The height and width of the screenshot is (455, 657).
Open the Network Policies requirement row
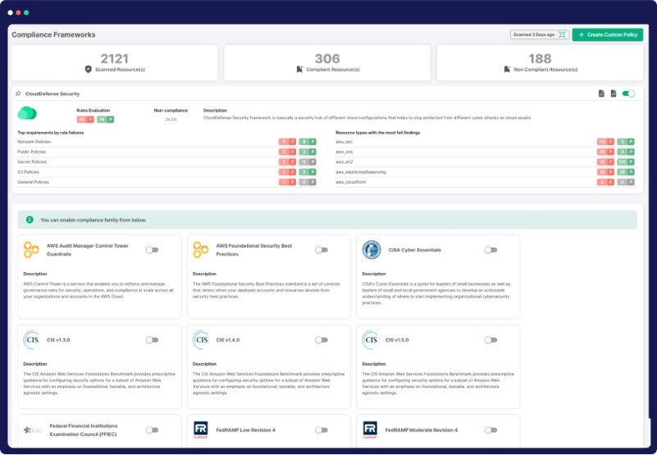(33, 142)
